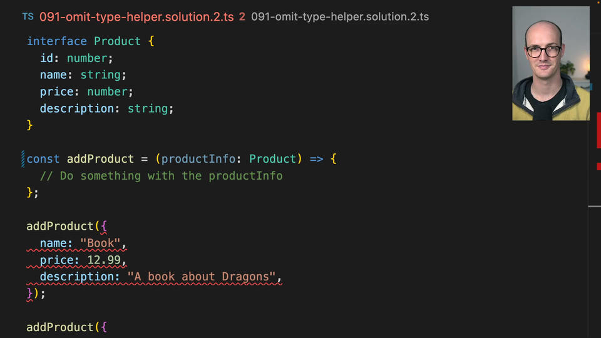
Task: Click the arrow function '=>' operator
Action: [x=316, y=159]
